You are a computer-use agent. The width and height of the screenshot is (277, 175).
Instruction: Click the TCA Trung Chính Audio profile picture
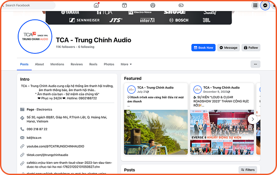35,37
